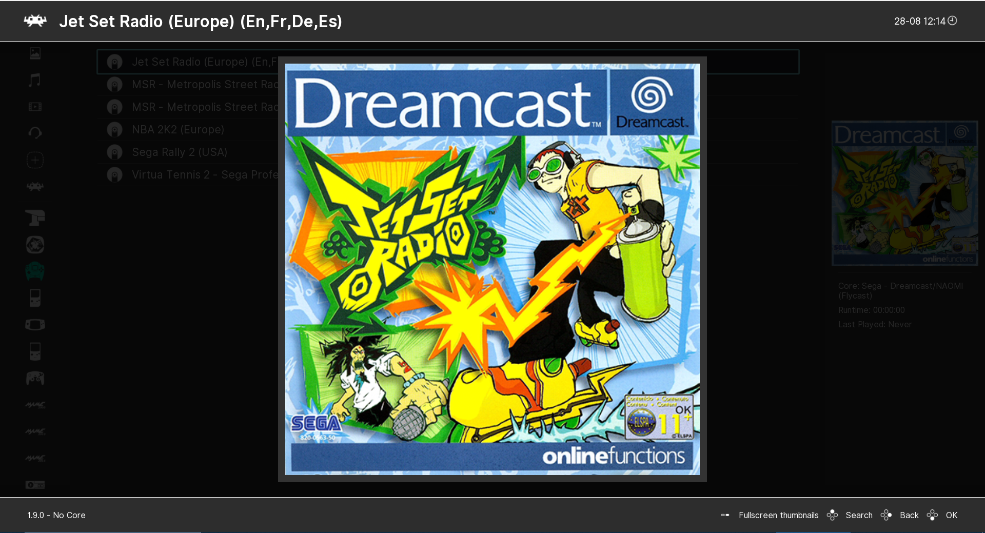Select the Virtua Tennis 2 entry

pyautogui.click(x=448, y=175)
